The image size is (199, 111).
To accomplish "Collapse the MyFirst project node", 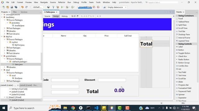I will tap(2, 37).
